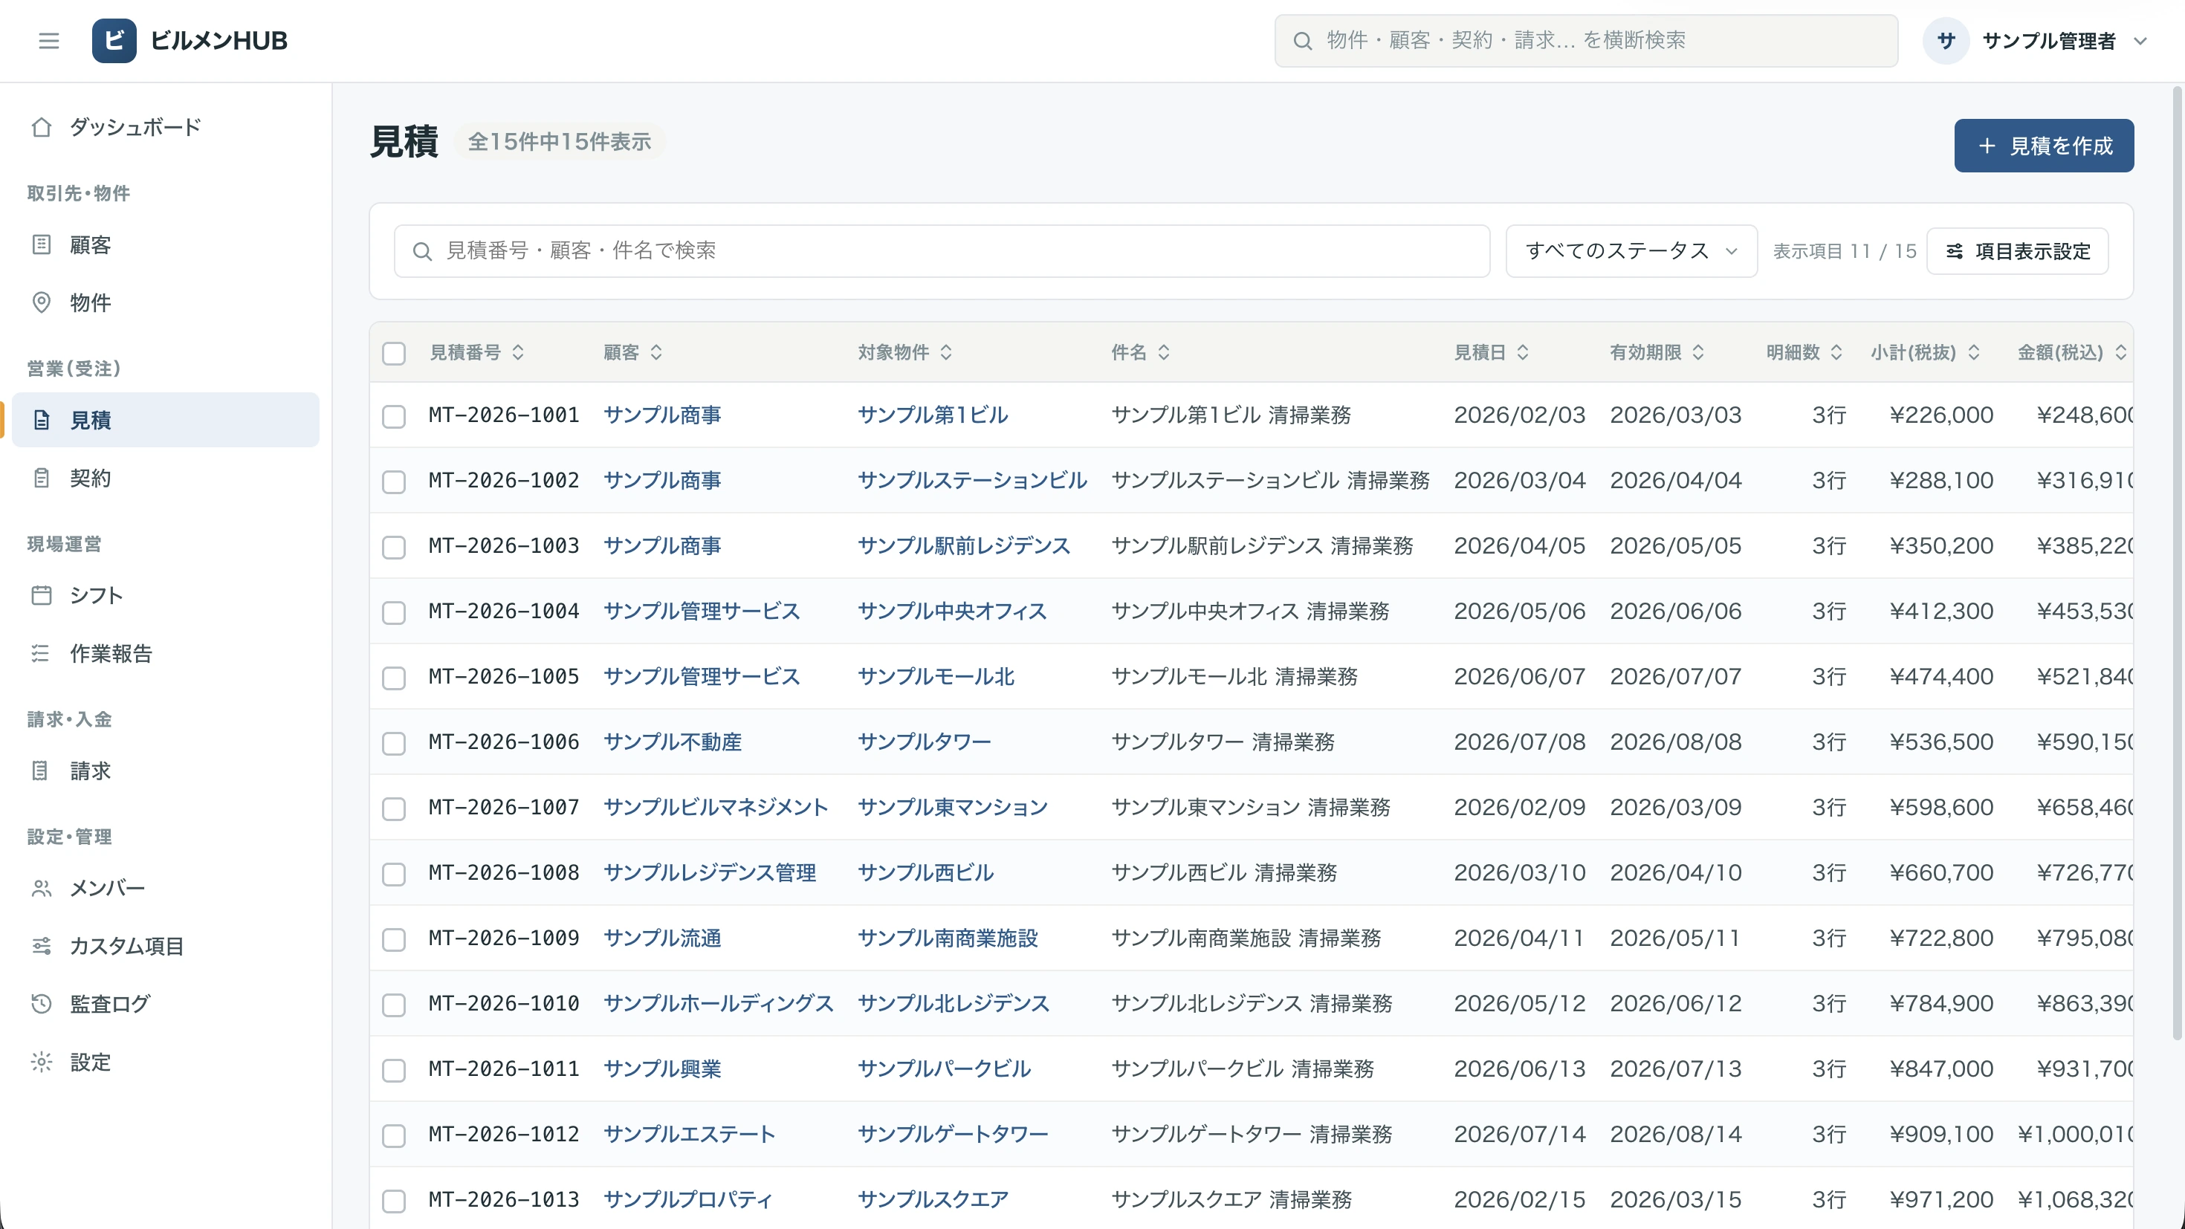The width and height of the screenshot is (2185, 1229).
Task: Open the シフト menu item
Action: 166,595
